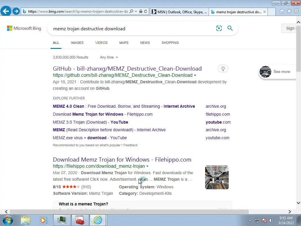
Task: Click the Refresh page icon
Action: (146, 11)
